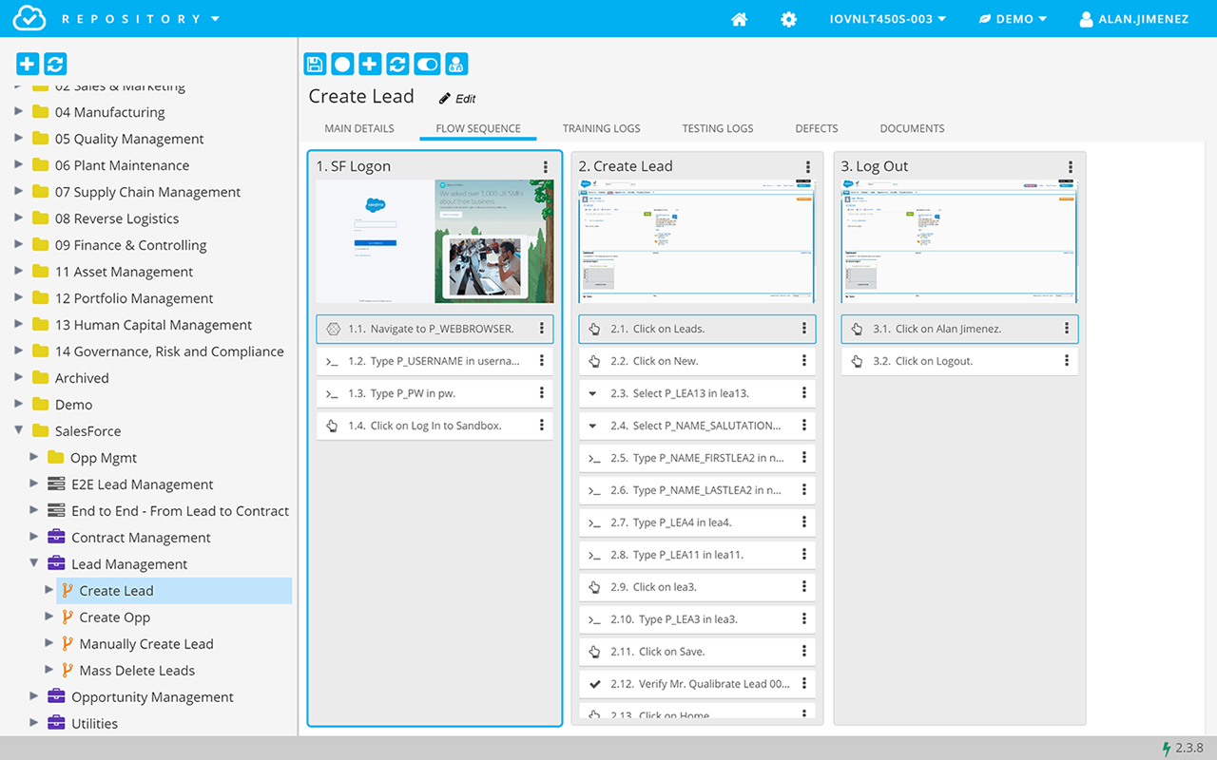The height and width of the screenshot is (760, 1217).
Task: Expand the 04 Manufacturing folder
Action: (19, 112)
